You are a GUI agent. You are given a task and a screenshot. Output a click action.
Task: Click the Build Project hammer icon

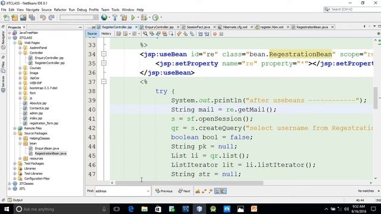tap(115, 17)
